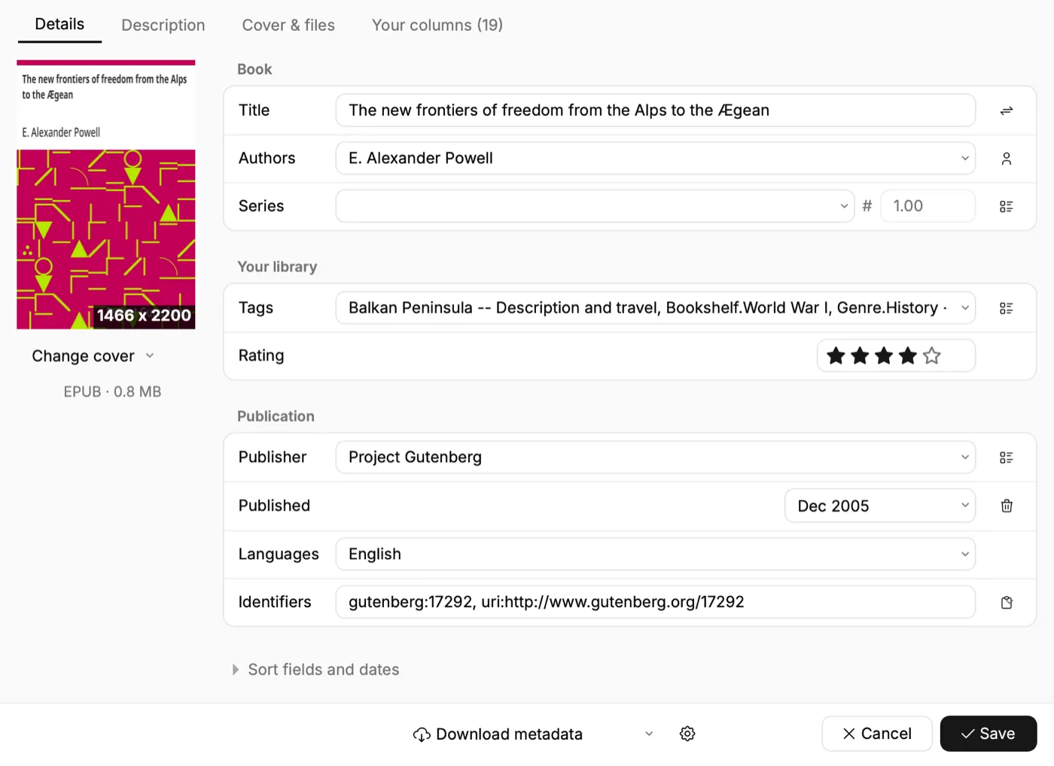1054x766 pixels.
Task: Open metadata download settings gear
Action: (x=687, y=734)
